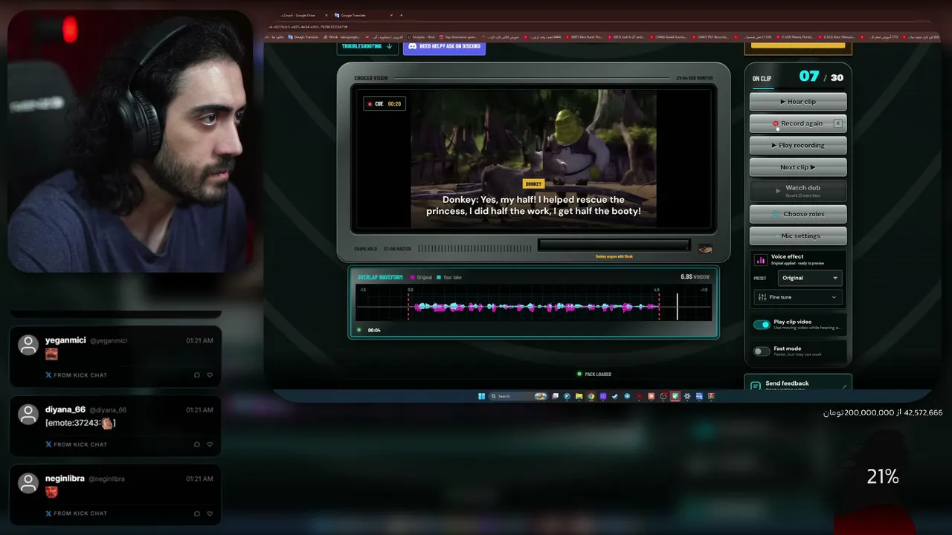Click the Fine tune sliders icon
This screenshot has width=952, height=535.
click(x=762, y=297)
